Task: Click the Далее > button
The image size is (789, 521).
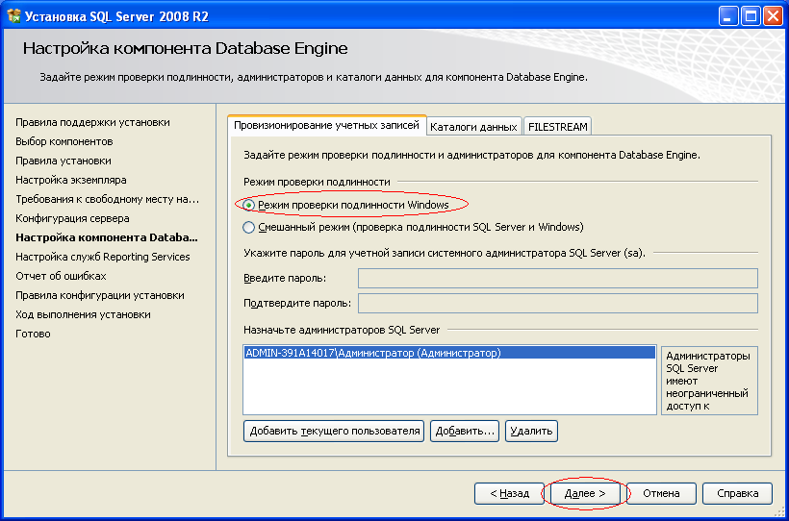Action: click(585, 493)
